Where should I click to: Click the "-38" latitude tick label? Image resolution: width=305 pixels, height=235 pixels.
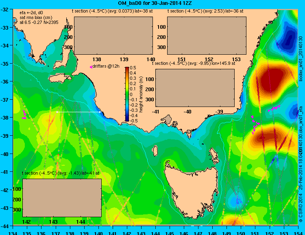point(4,117)
